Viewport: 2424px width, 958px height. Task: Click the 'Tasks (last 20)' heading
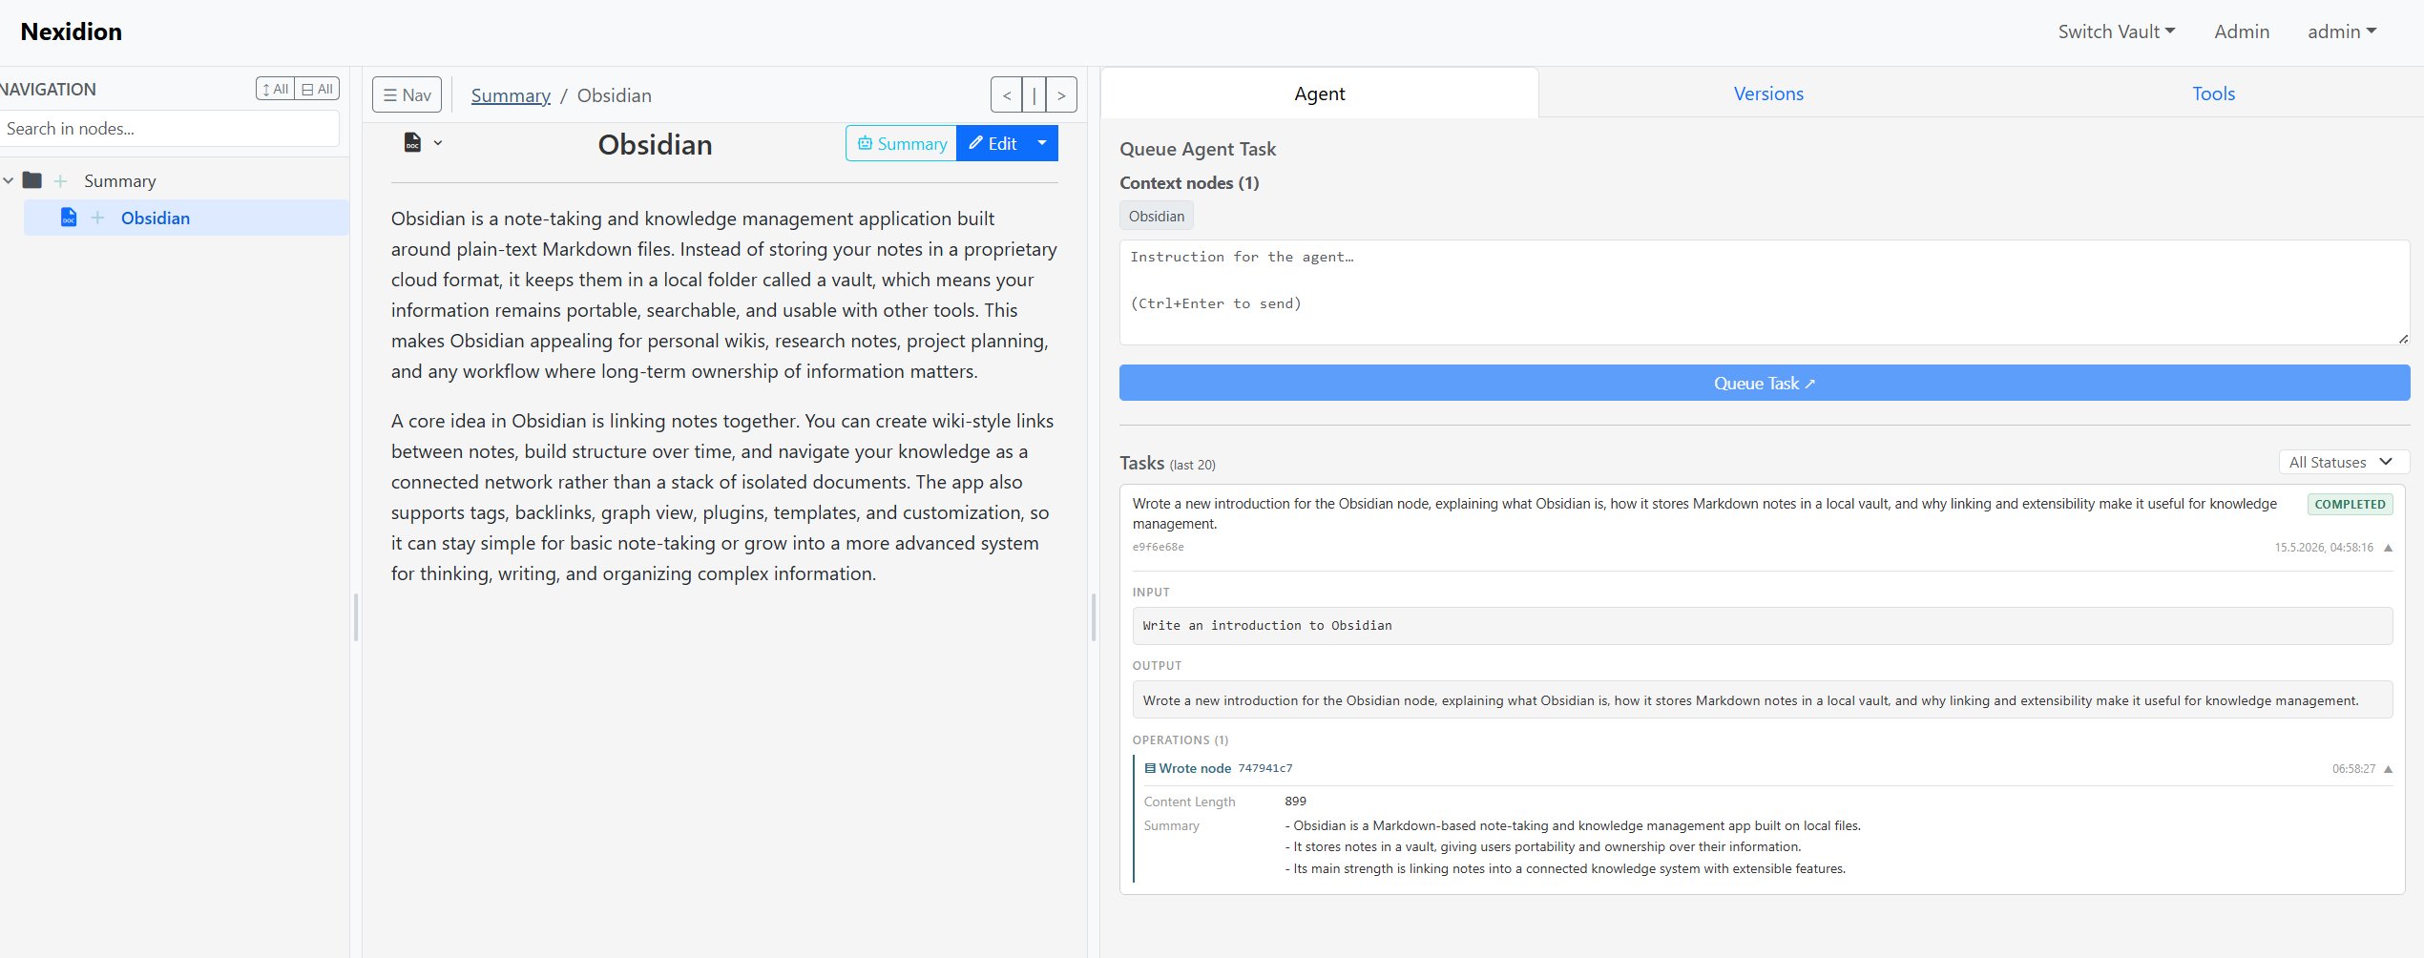pos(1167,464)
